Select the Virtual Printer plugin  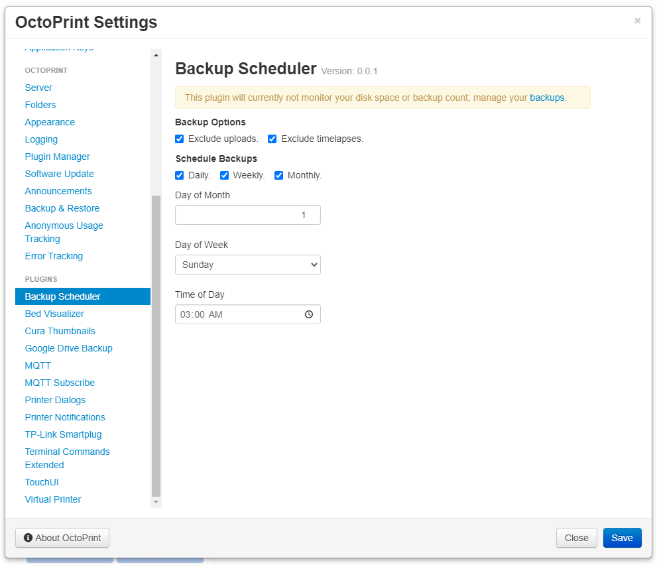pyautogui.click(x=52, y=499)
